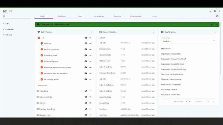Open Sales Order Backlog Calendar
This screenshot has width=223, height=125.
click(172, 74)
